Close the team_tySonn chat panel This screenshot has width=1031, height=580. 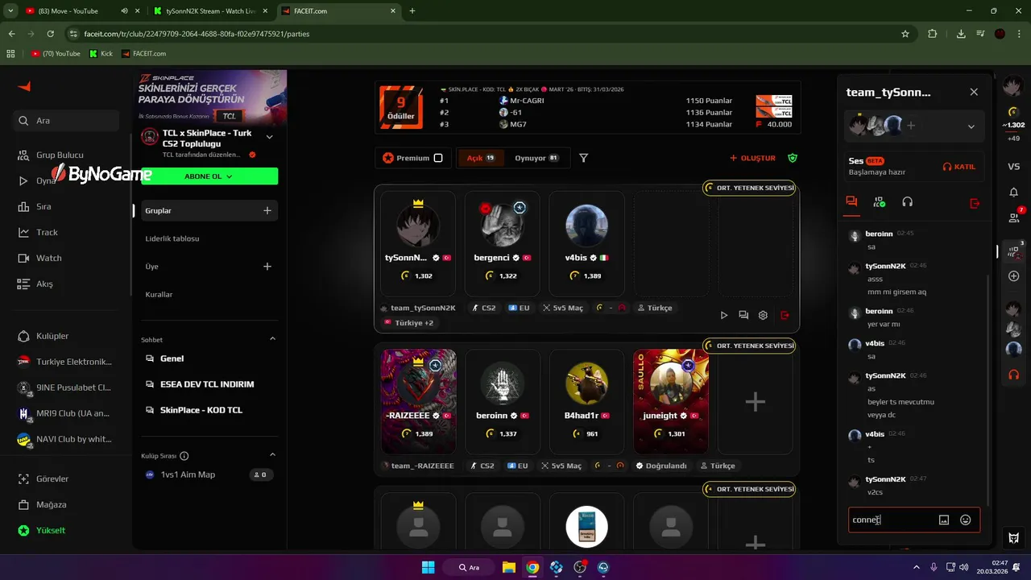click(x=974, y=92)
